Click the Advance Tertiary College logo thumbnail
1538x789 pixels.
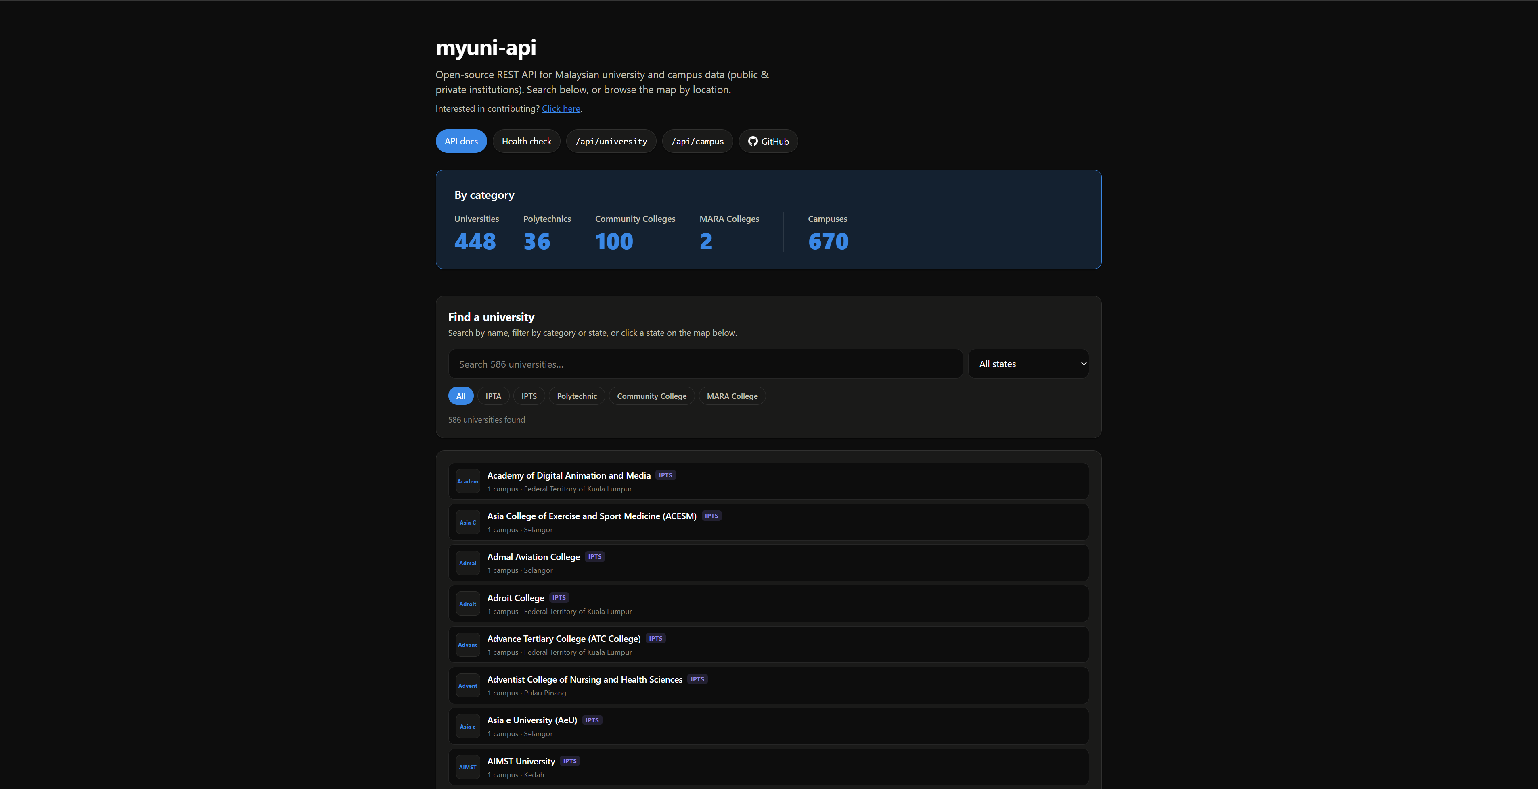(x=467, y=645)
